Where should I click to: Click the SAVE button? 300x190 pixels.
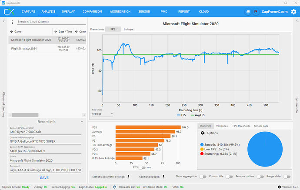[44, 178]
